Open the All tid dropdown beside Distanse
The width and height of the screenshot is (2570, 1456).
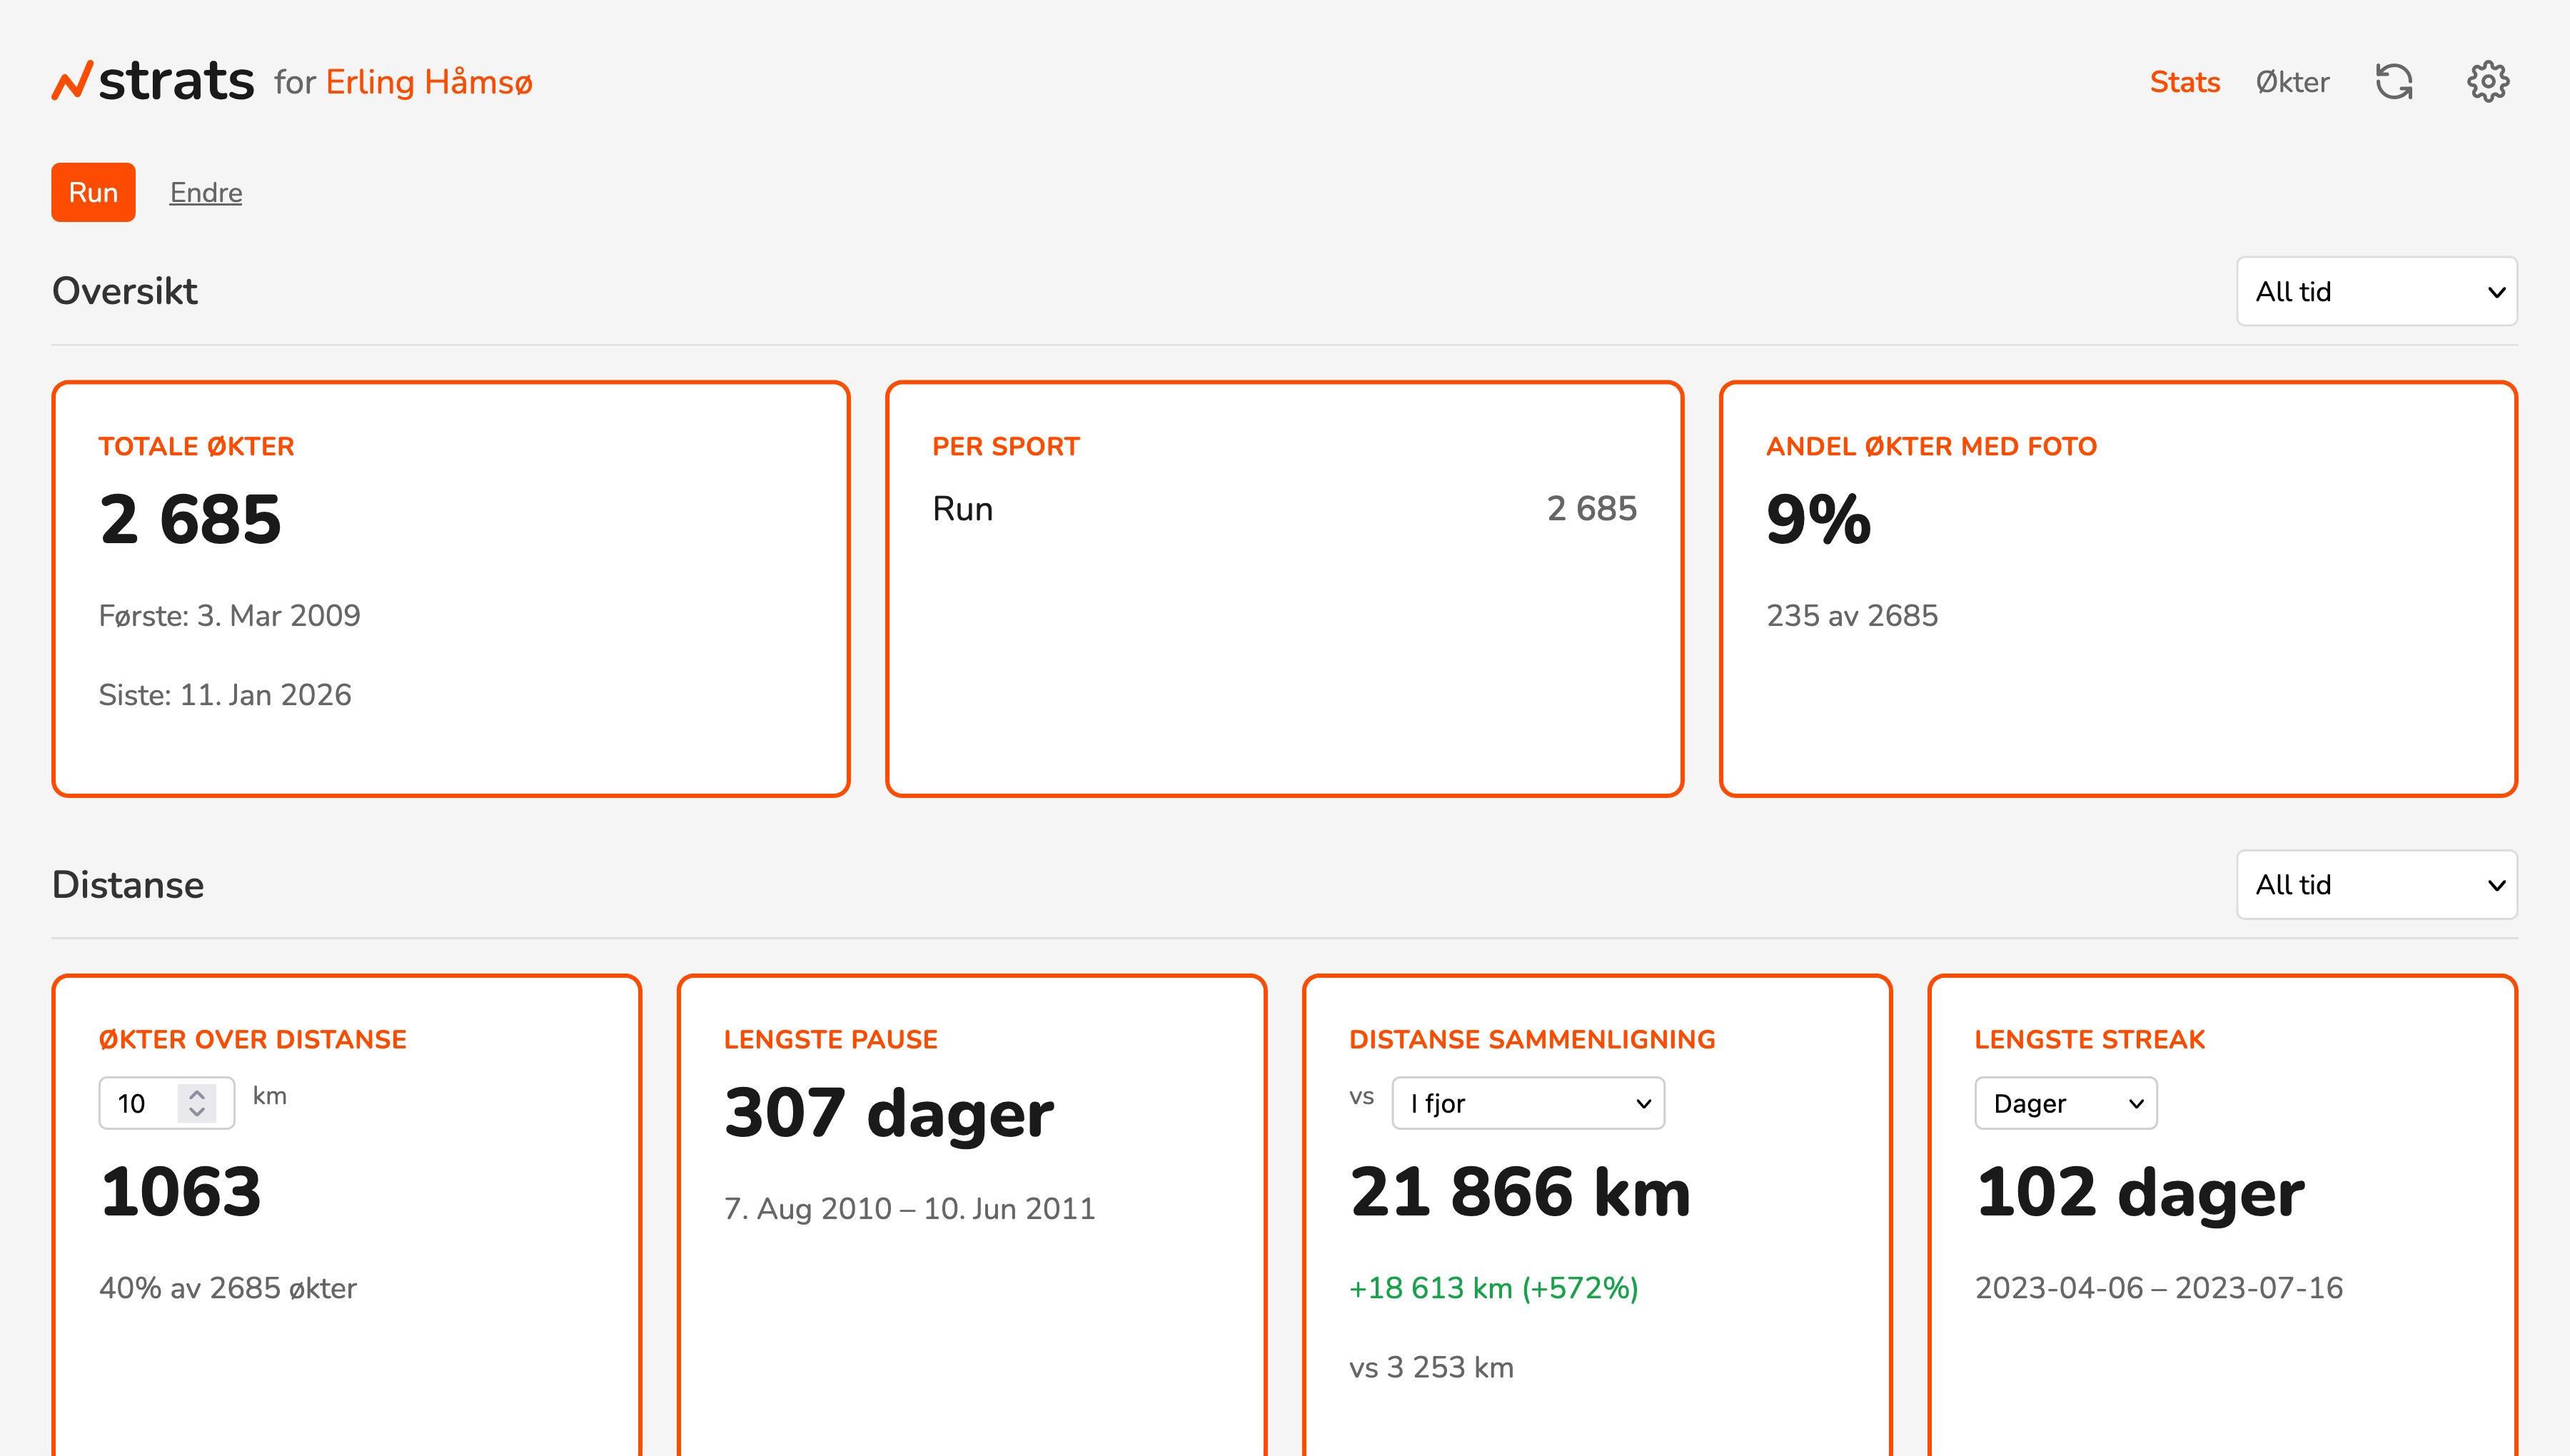(x=2377, y=885)
